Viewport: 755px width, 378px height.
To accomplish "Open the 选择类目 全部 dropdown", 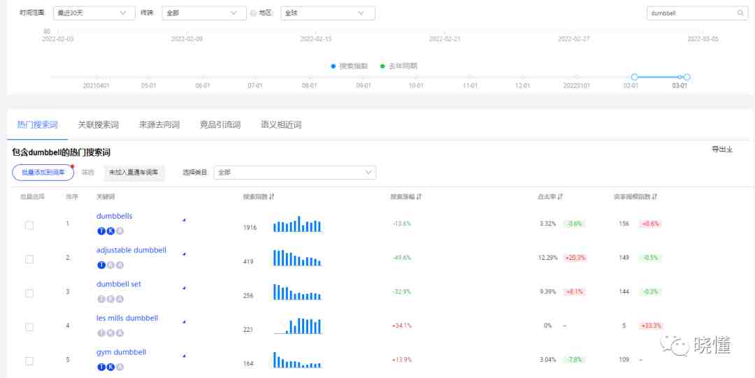I will coord(295,172).
